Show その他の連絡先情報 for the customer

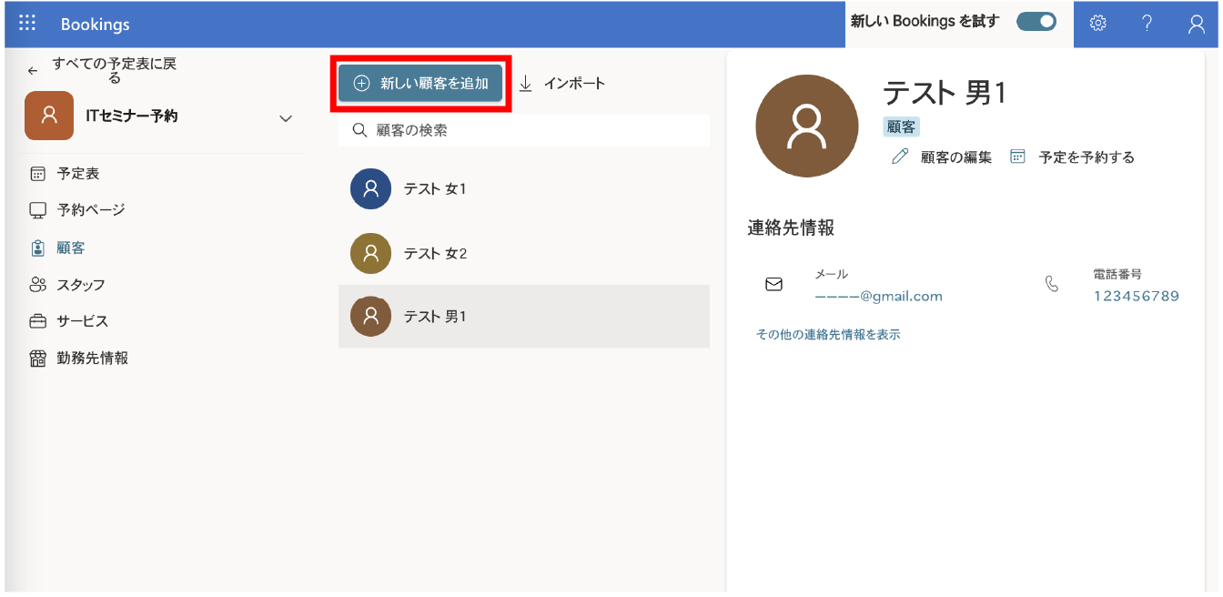826,334
